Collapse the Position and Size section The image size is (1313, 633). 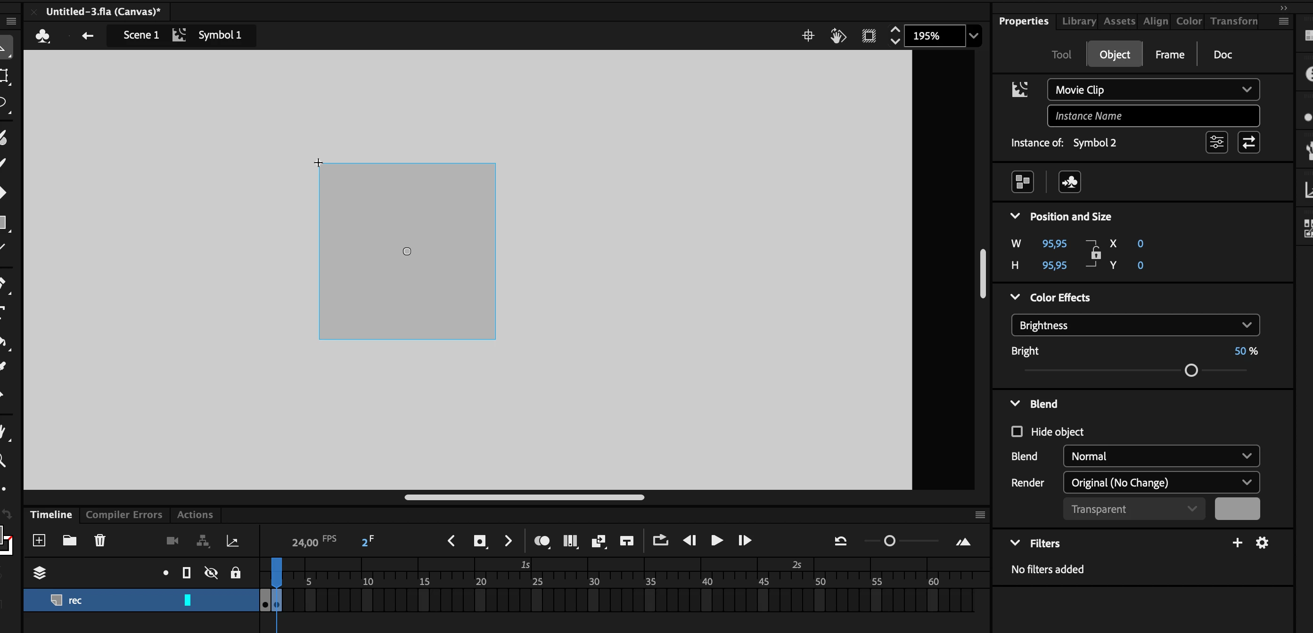coord(1015,217)
